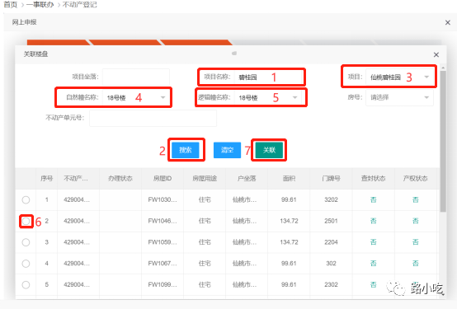Open the 项目 dropdown showing 仙桃碧桂园

point(399,77)
